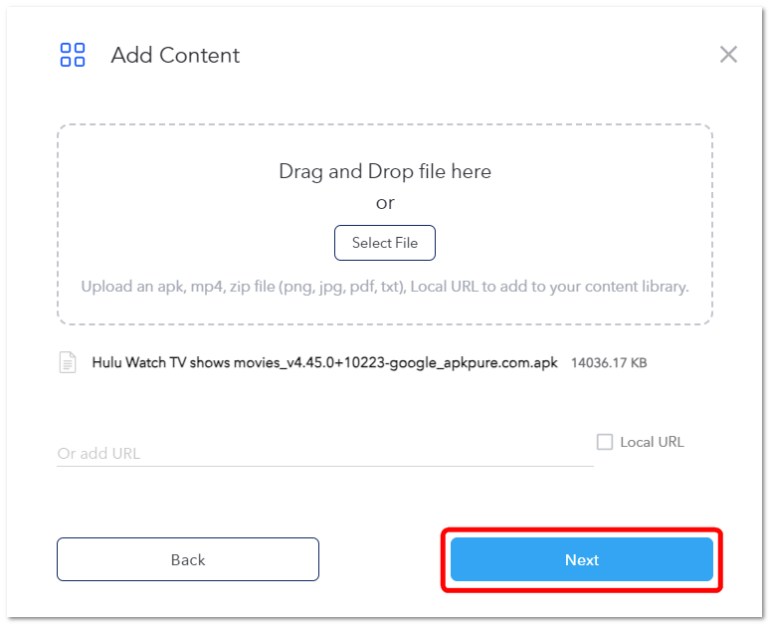Click the supported file types hint text

point(385,287)
